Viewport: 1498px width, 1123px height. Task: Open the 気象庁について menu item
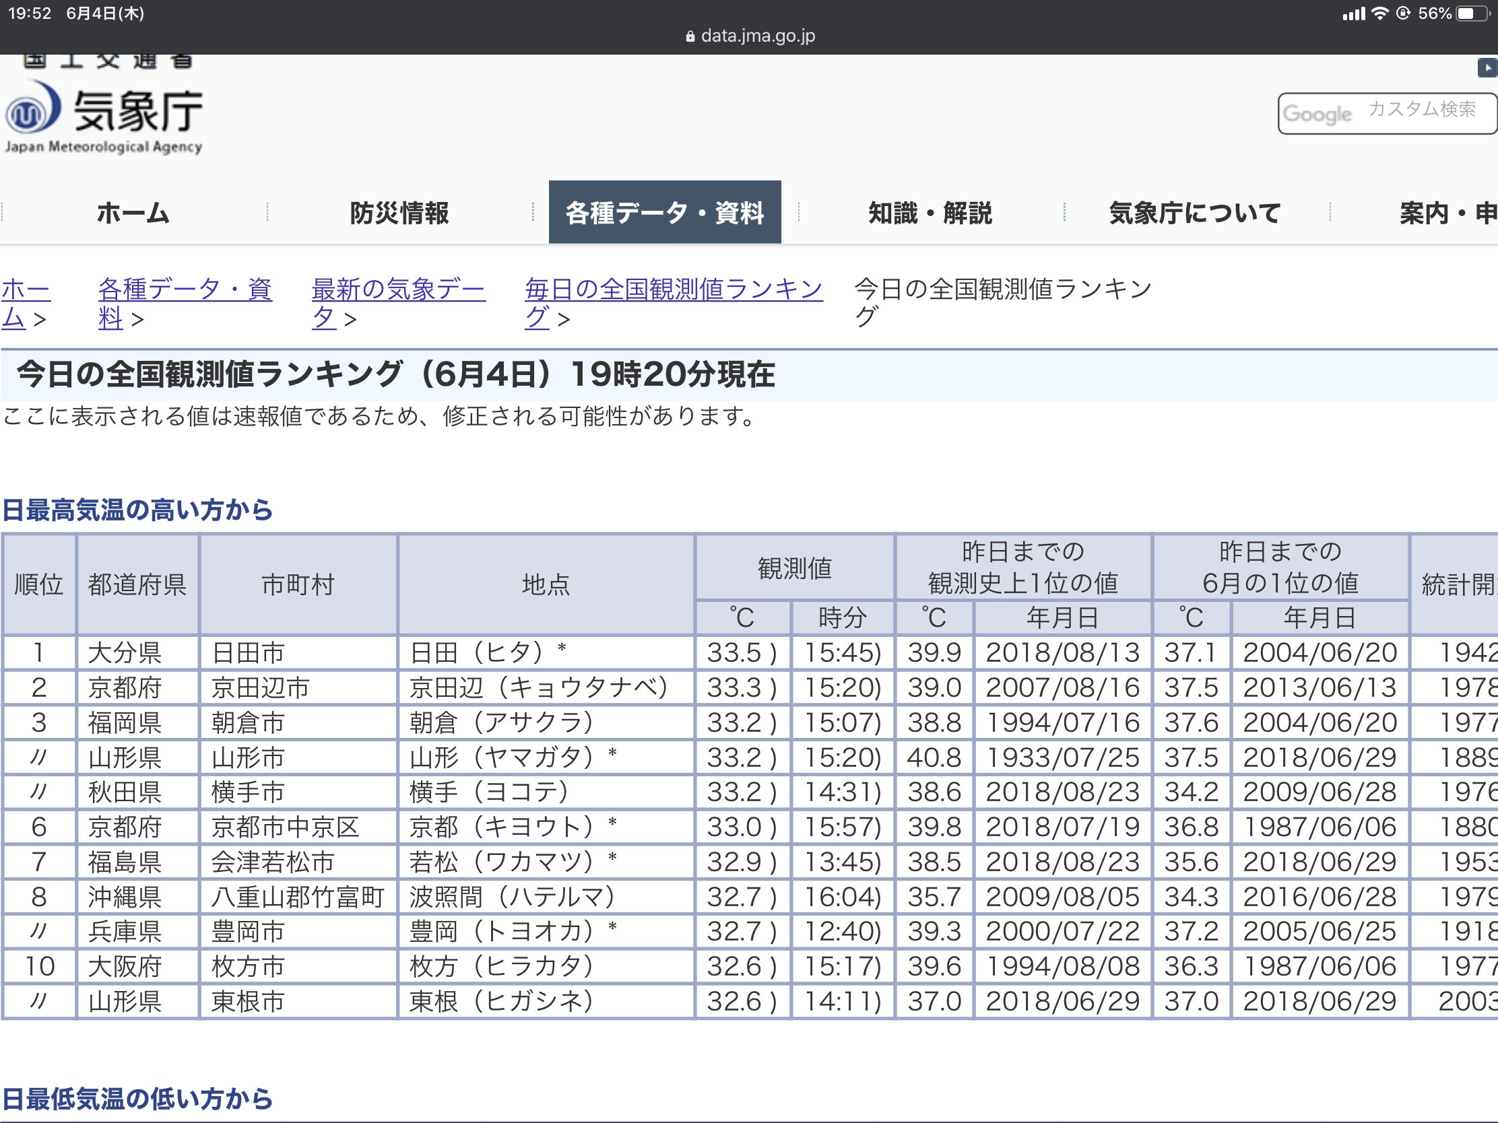[x=1195, y=213]
